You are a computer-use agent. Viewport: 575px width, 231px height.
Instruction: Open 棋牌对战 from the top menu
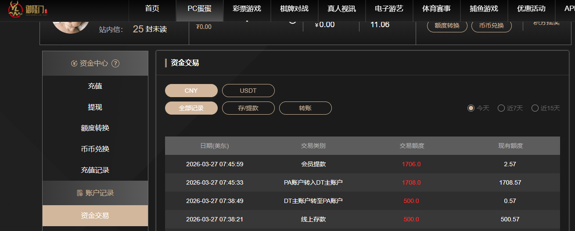[x=294, y=9]
